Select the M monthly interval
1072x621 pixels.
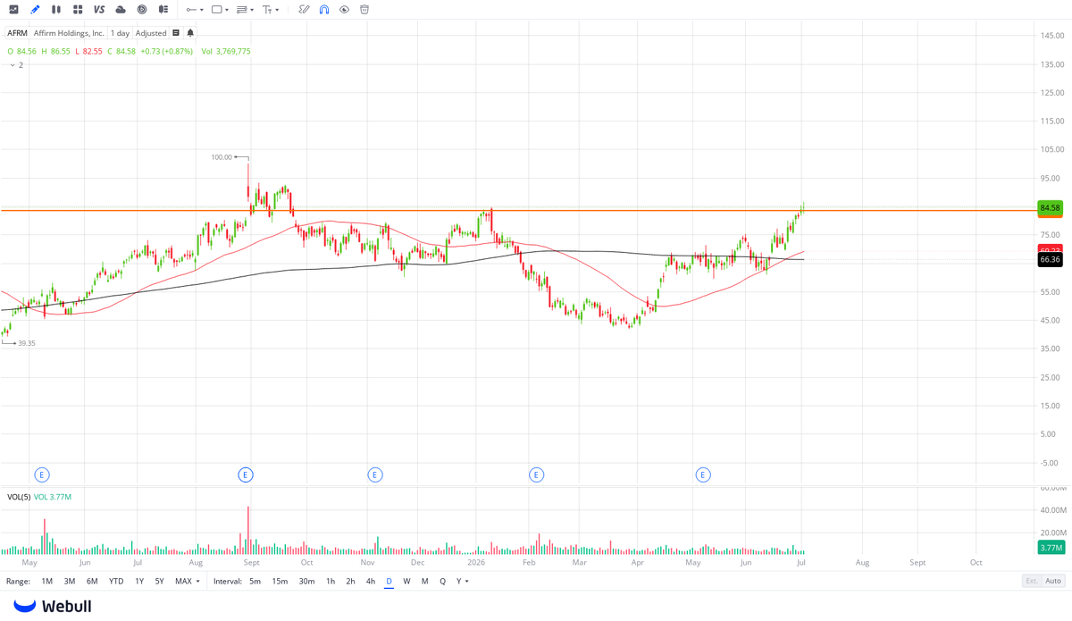[x=425, y=582]
